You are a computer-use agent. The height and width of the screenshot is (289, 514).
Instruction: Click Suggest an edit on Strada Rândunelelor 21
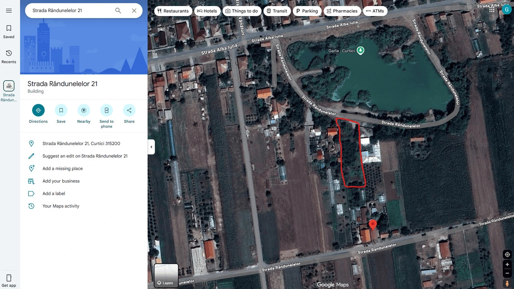[x=85, y=156]
